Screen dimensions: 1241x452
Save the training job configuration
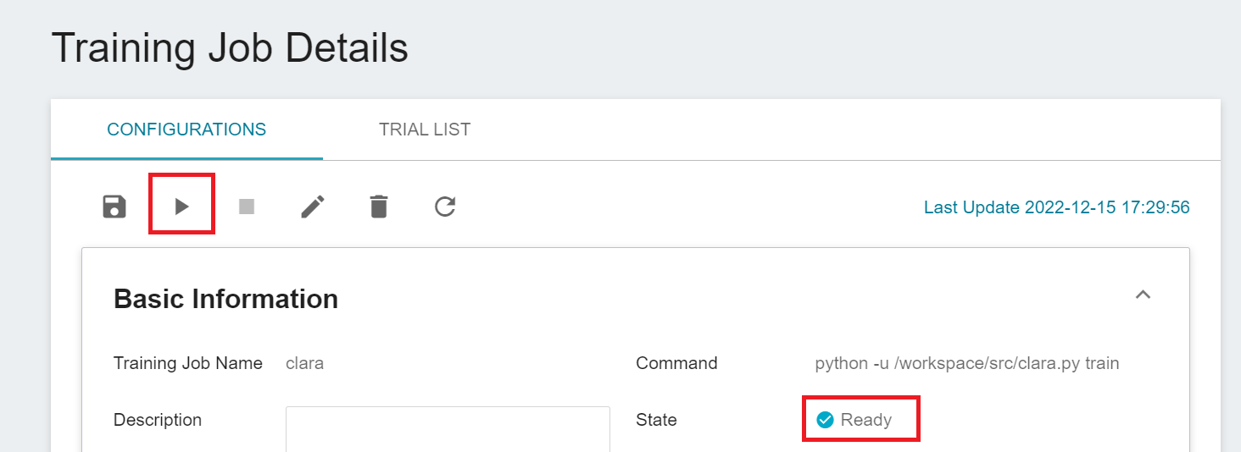114,207
